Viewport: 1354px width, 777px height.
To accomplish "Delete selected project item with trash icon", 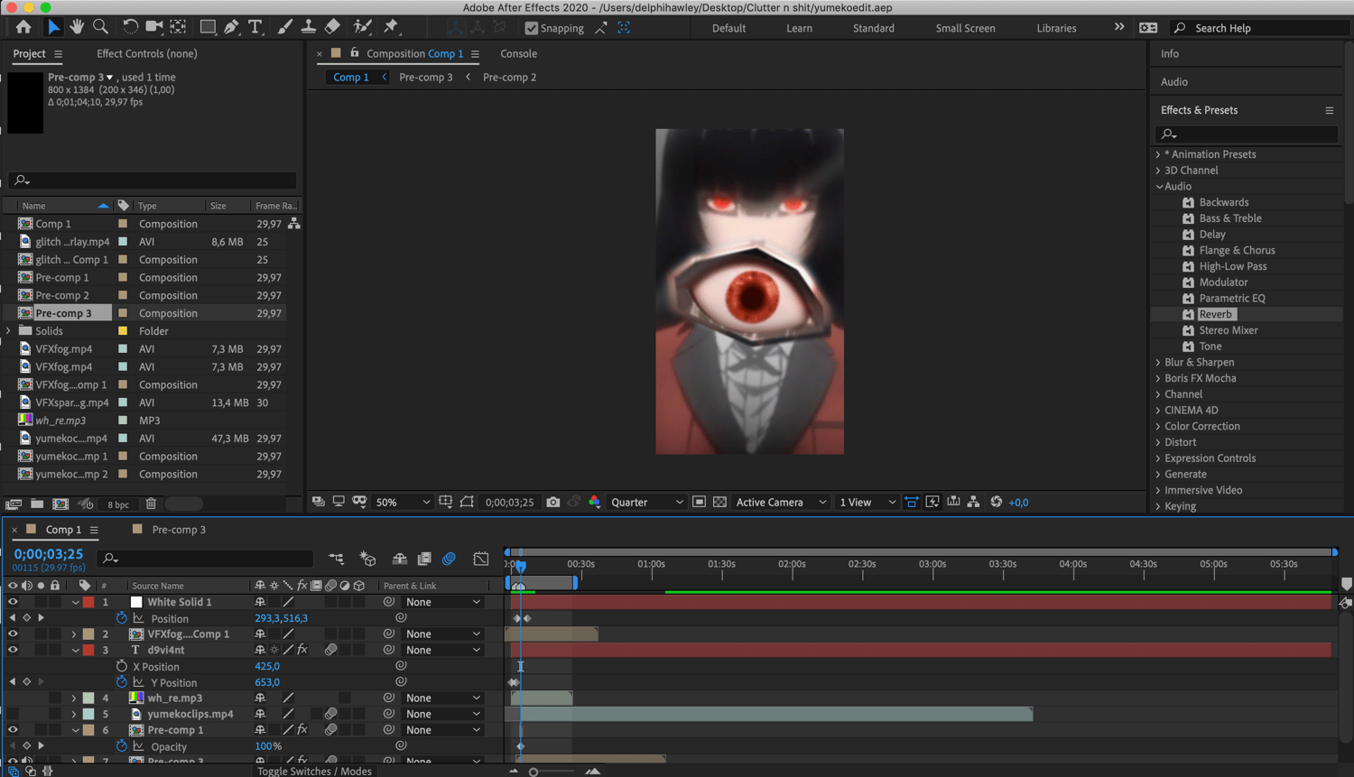I will 151,504.
